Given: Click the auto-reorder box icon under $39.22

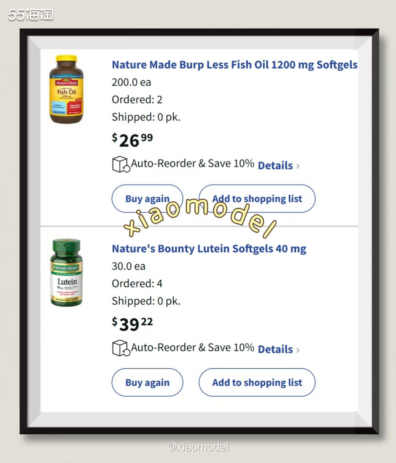Looking at the screenshot, I should (x=121, y=348).
